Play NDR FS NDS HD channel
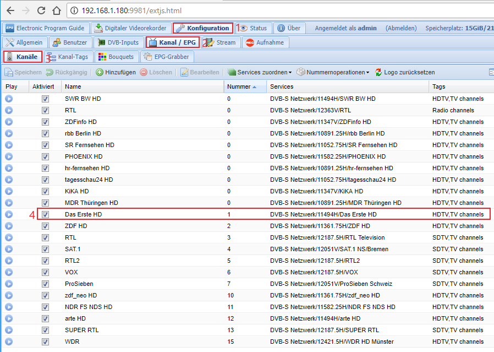 tap(9, 307)
